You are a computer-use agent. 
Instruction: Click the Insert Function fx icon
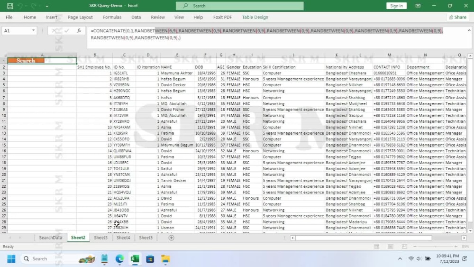click(x=79, y=30)
